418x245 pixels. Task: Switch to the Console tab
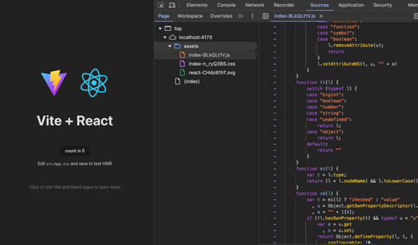pos(226,5)
